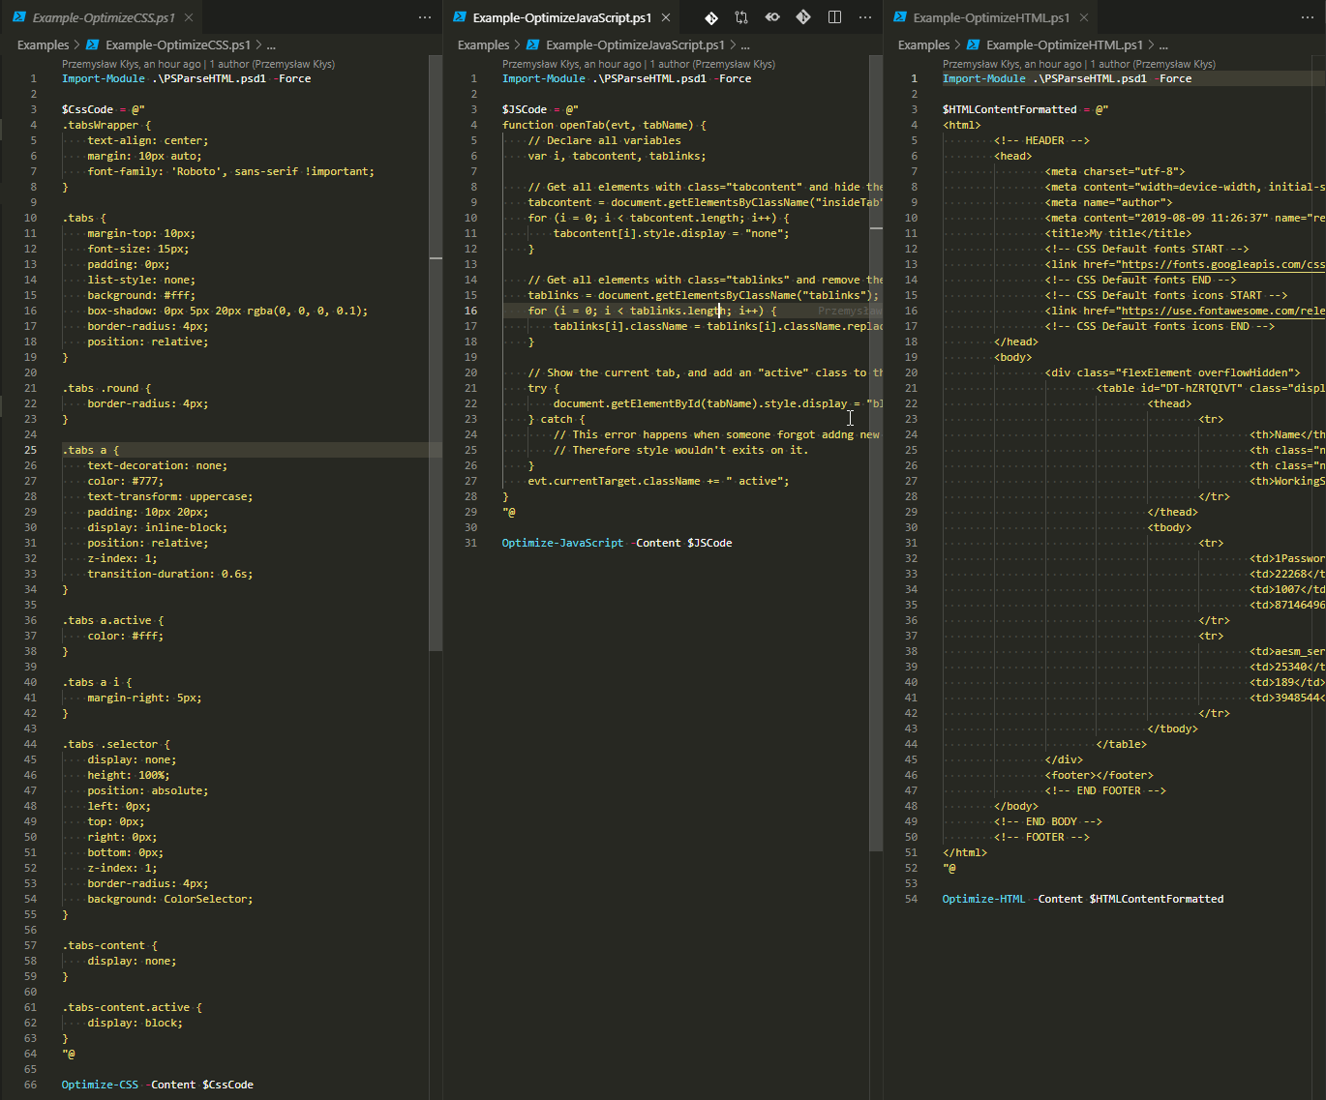
Task: Split the active JavaScript editor
Action: (834, 16)
